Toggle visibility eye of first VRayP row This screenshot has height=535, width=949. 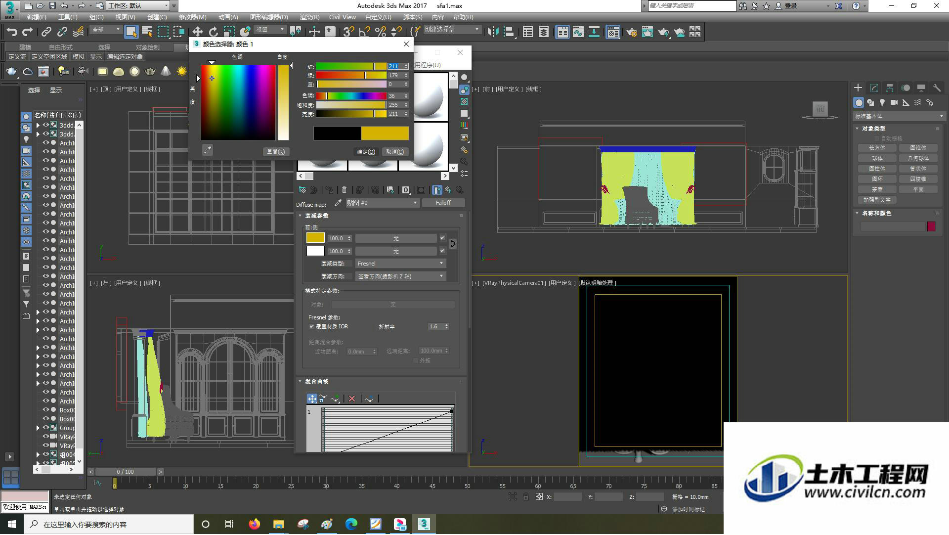[x=45, y=437]
